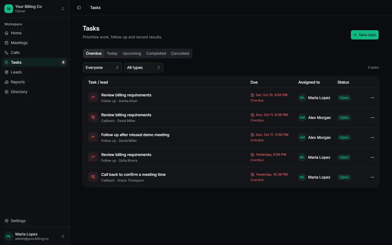Open the more options menu for Amina Khan's task

pos(372,98)
